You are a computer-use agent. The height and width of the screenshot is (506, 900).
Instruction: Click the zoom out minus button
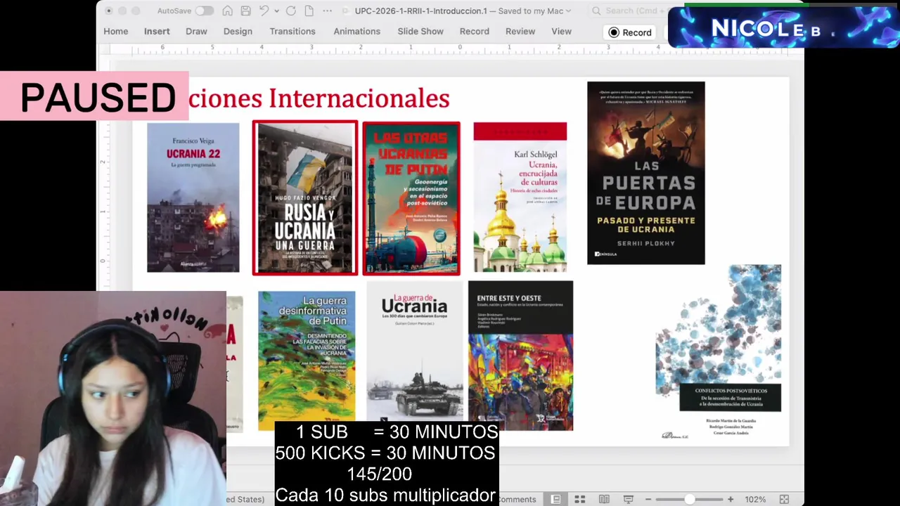[x=648, y=499]
